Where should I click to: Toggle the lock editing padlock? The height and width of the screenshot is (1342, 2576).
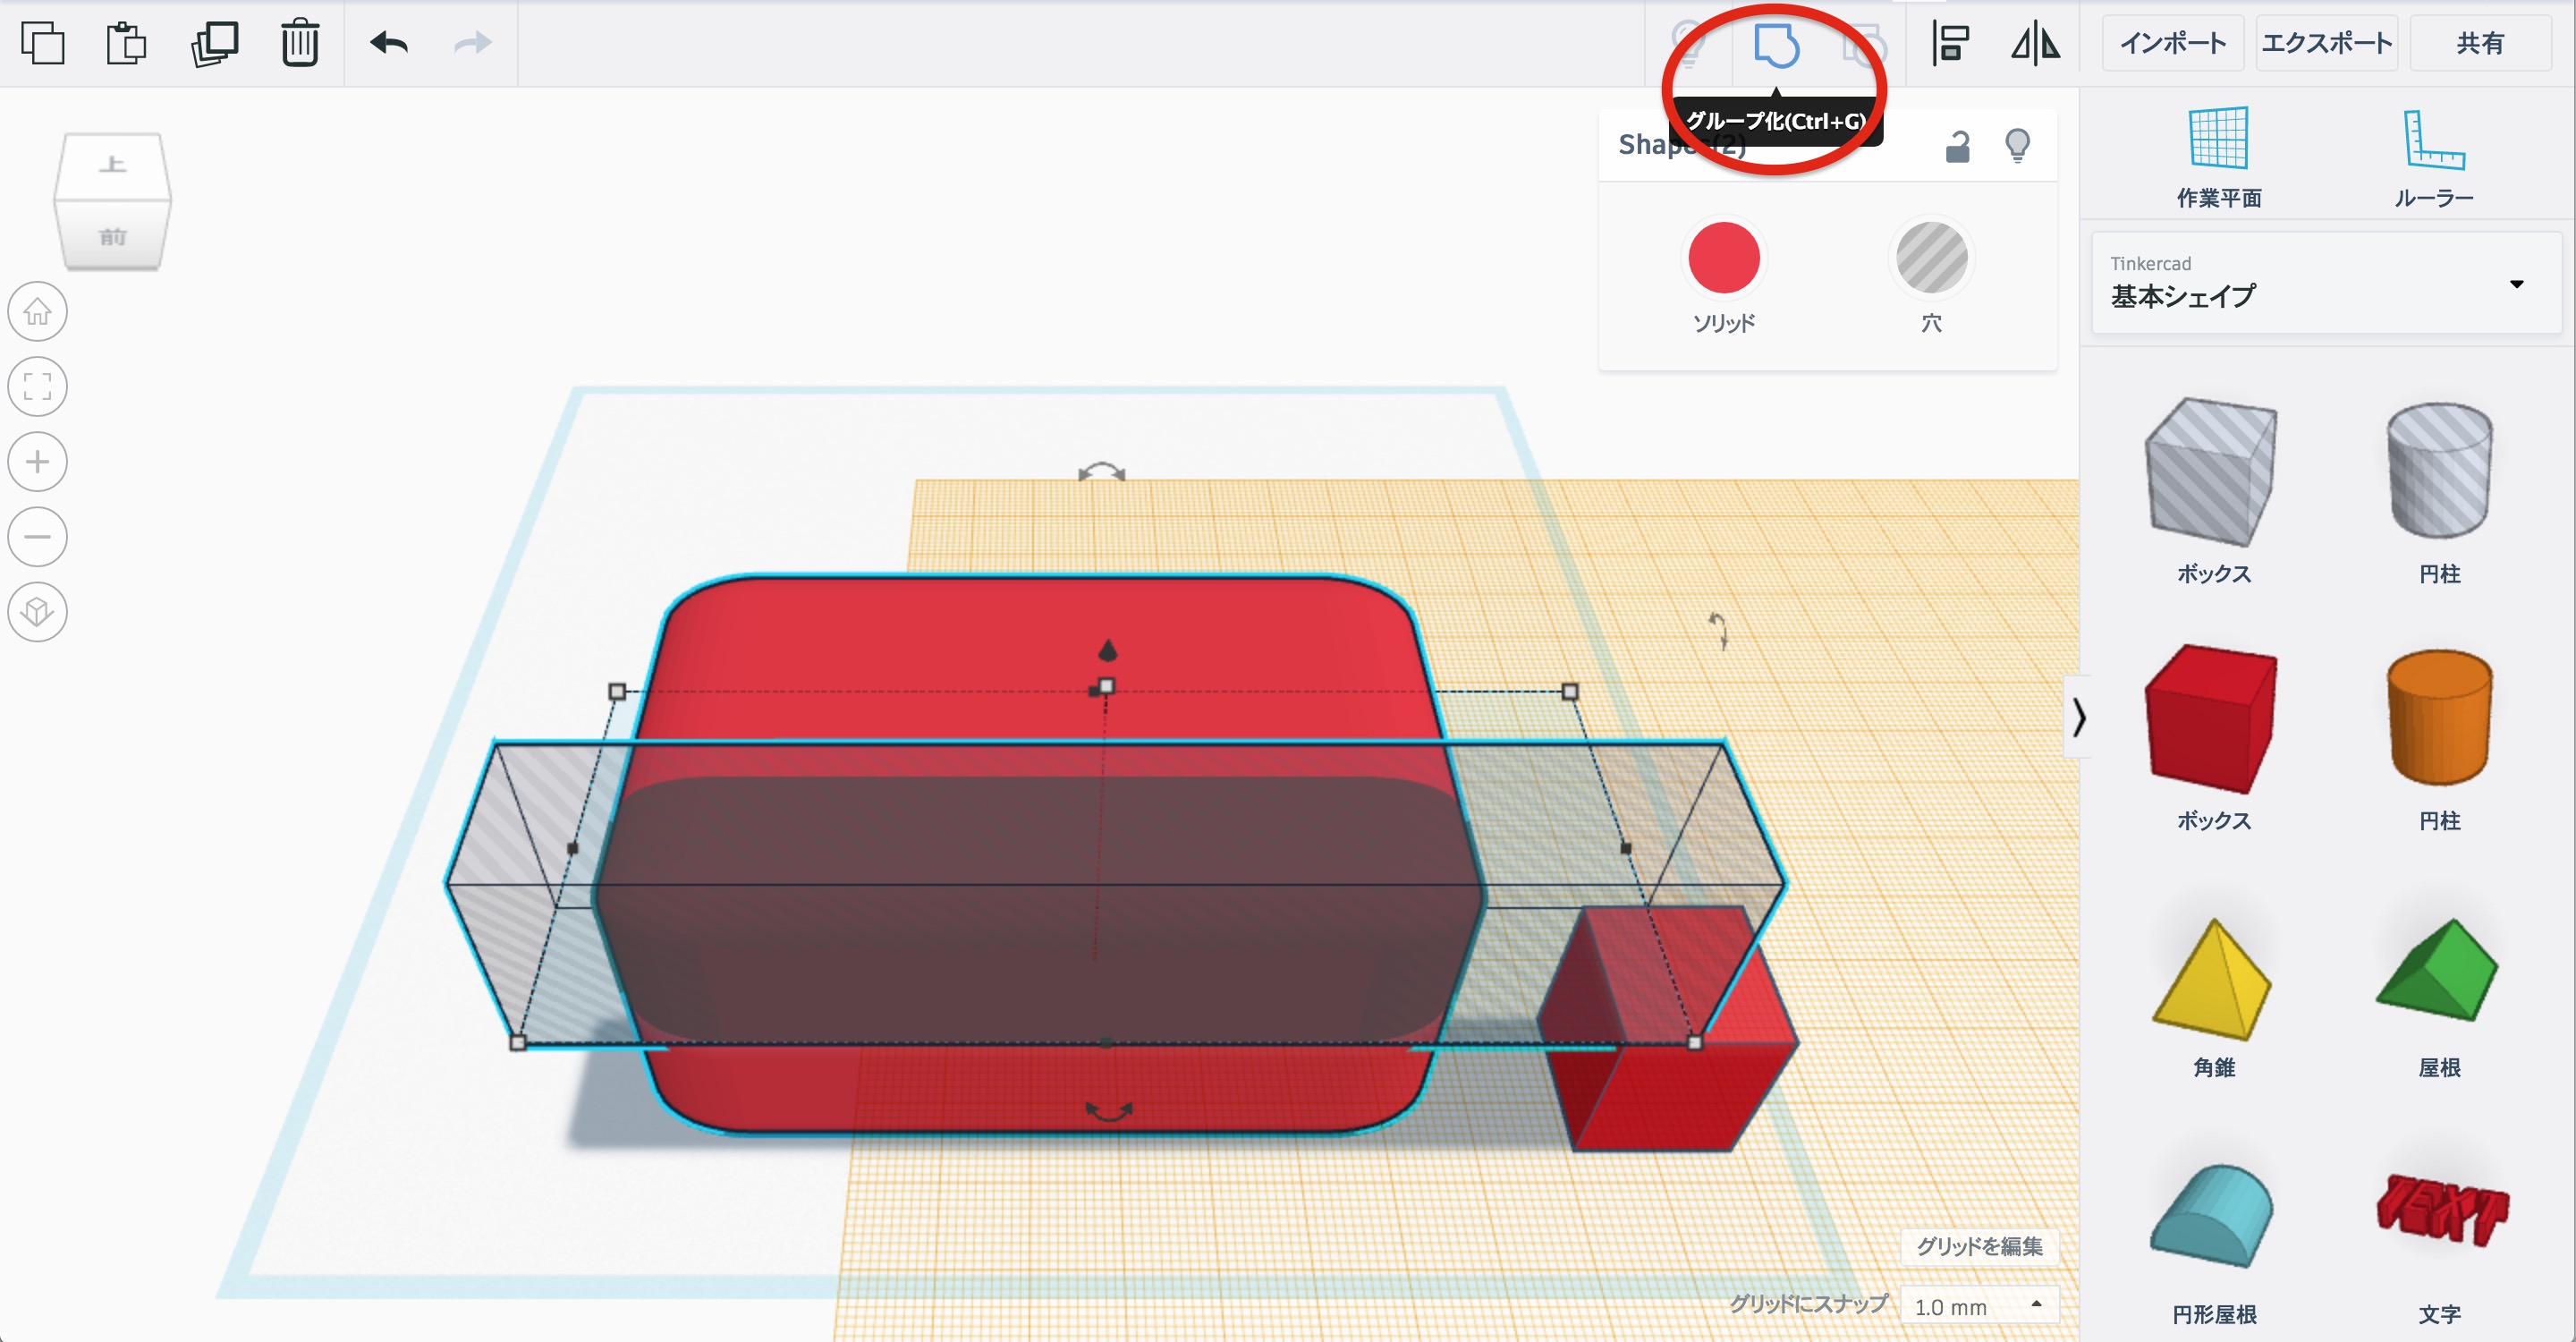point(1958,146)
